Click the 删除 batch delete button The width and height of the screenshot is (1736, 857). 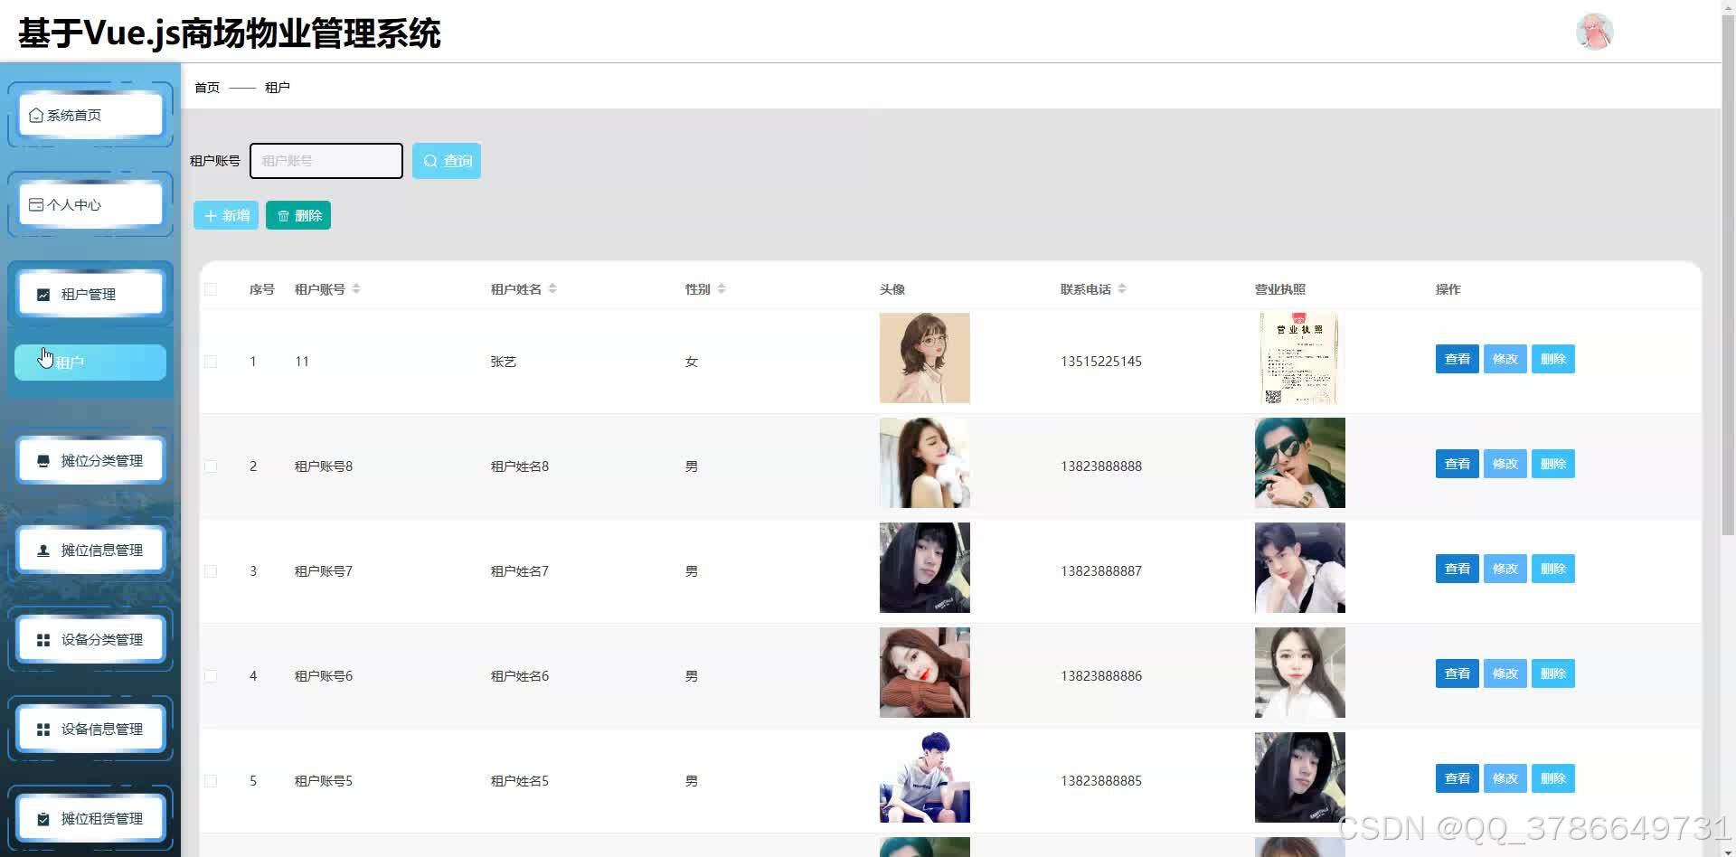[x=298, y=216]
